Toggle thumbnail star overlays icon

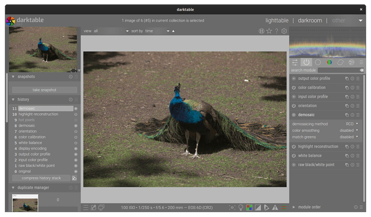[x=269, y=31]
